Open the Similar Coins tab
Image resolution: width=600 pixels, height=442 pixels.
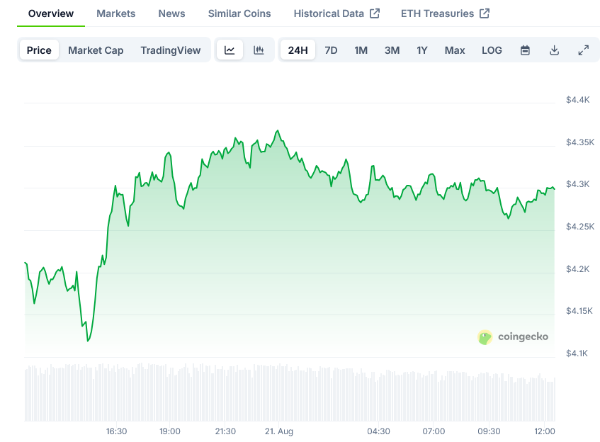[239, 13]
